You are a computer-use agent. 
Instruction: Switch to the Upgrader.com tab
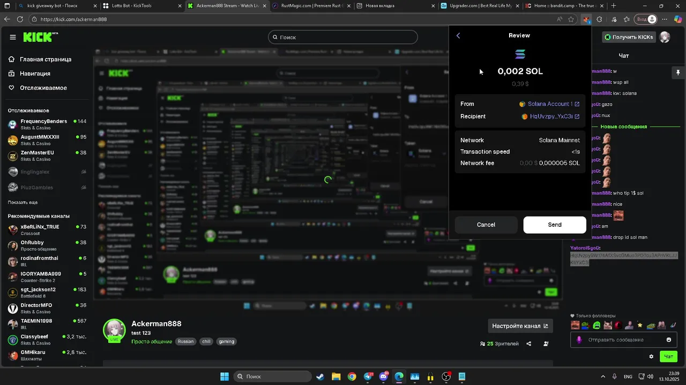tap(480, 6)
